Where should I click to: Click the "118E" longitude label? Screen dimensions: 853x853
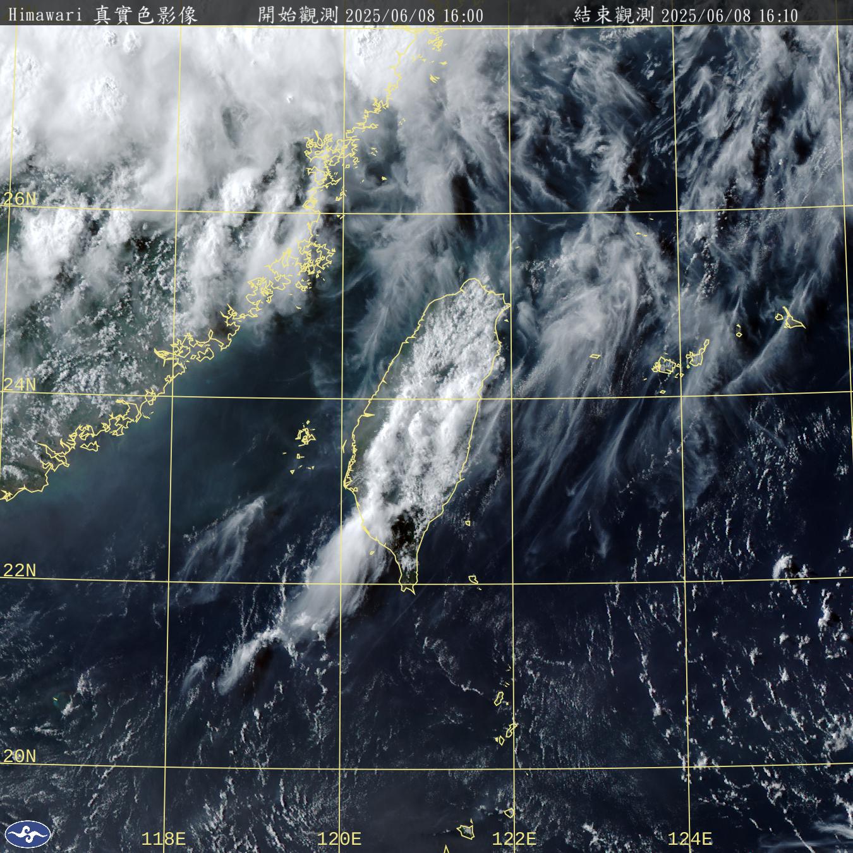tap(164, 839)
